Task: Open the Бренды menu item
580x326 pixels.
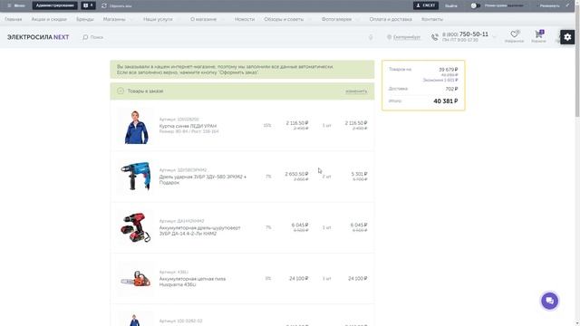Action: click(x=84, y=19)
